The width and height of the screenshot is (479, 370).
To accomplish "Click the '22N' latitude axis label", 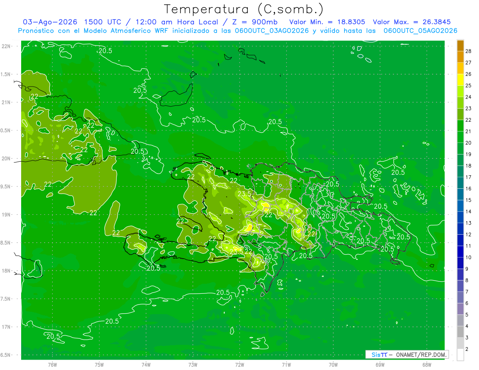I will pyautogui.click(x=6, y=46).
